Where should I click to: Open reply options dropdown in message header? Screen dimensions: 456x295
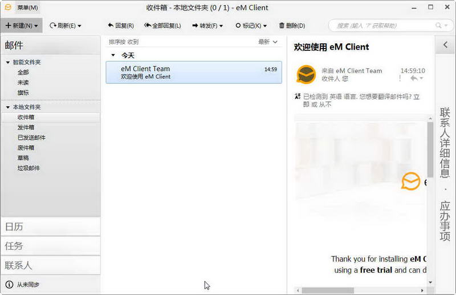click(421, 78)
